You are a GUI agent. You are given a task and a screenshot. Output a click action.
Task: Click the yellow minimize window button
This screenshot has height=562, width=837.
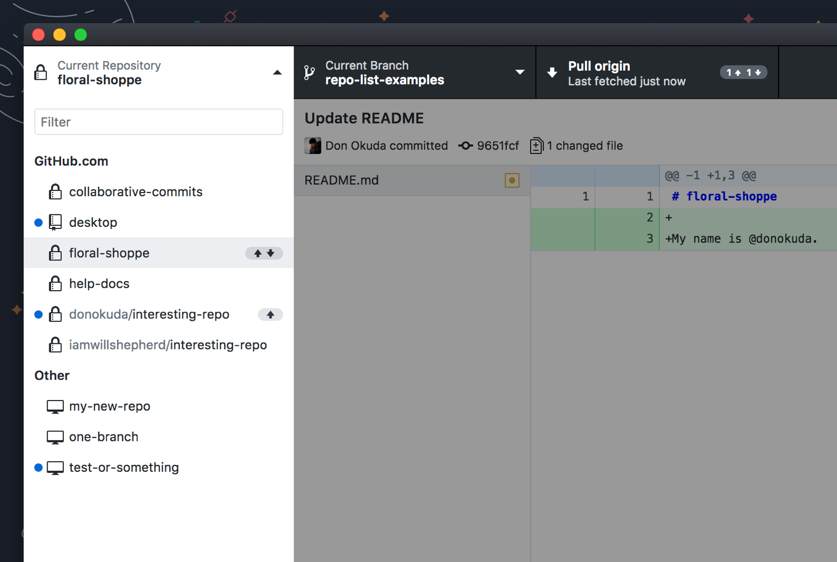click(60, 35)
